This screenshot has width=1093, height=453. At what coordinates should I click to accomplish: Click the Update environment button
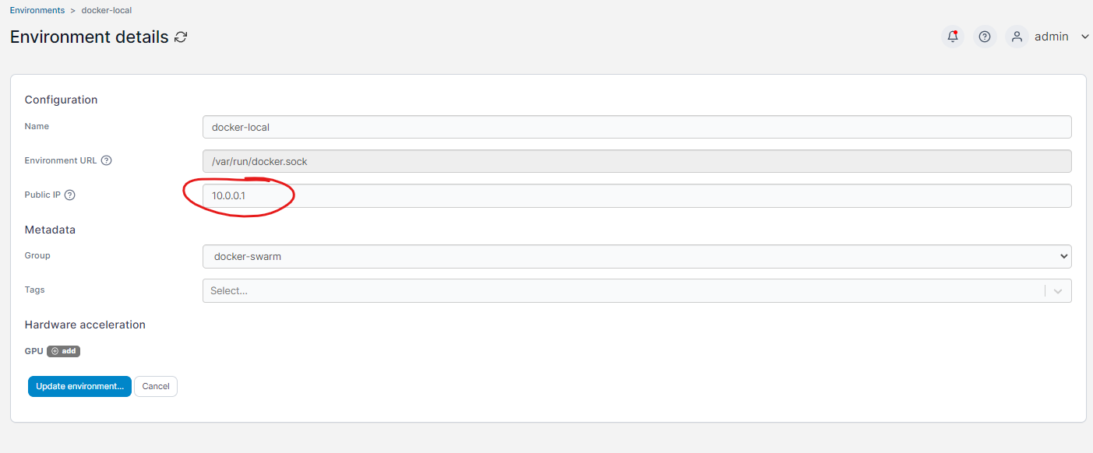coord(79,386)
